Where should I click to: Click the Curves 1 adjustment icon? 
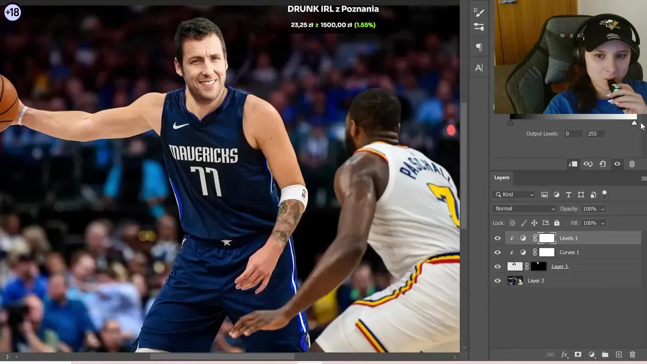pos(523,252)
